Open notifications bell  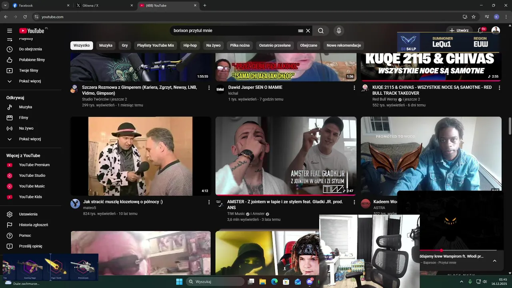pyautogui.click(x=481, y=30)
